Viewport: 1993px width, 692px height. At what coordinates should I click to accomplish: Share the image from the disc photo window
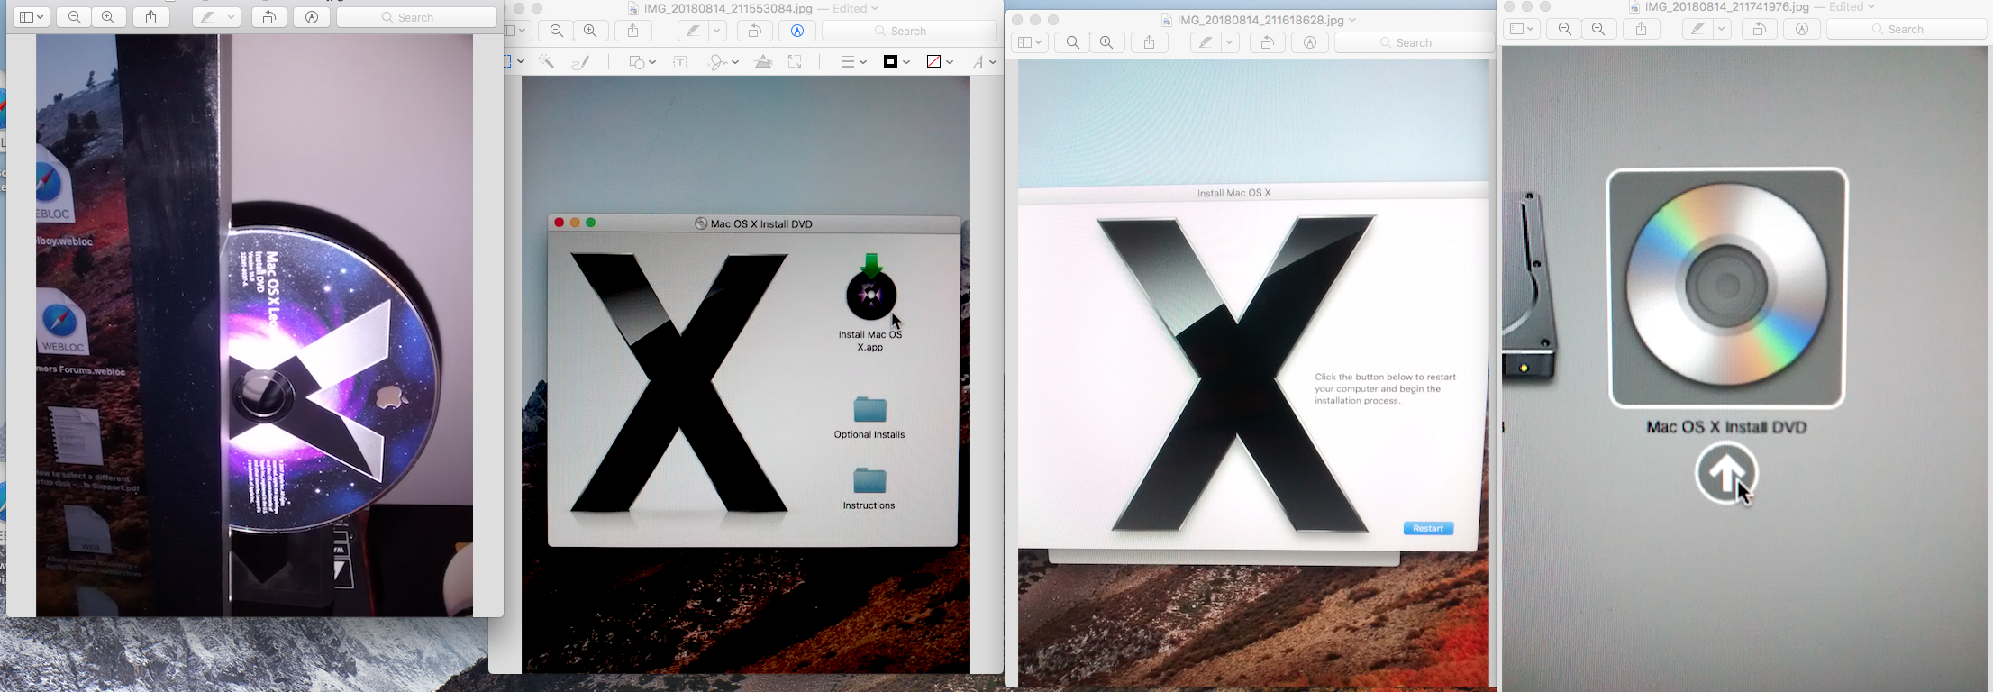(151, 17)
